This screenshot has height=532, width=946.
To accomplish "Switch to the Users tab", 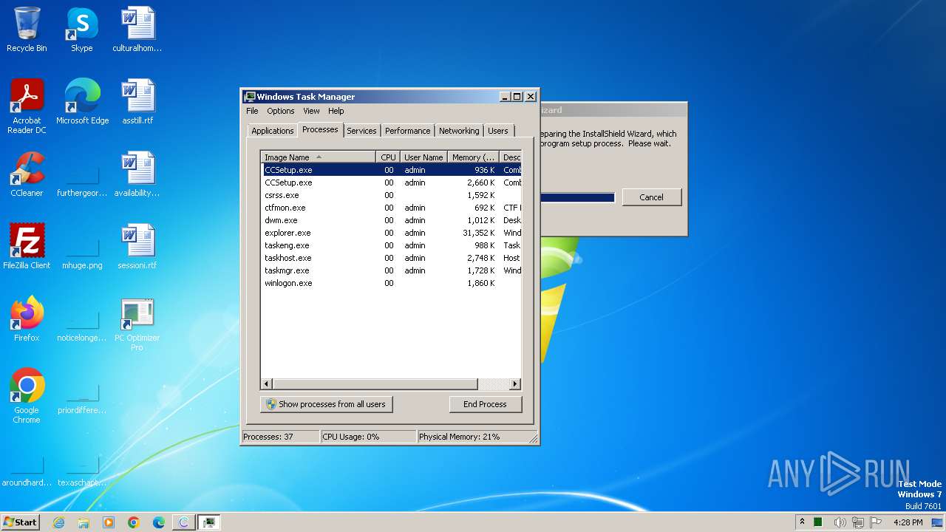I will tap(498, 131).
